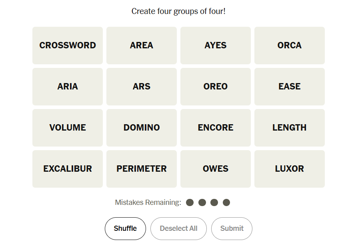Choose the LENGTH tile

click(x=290, y=128)
